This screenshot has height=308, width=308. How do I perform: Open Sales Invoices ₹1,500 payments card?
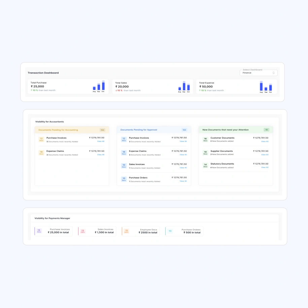point(97,231)
